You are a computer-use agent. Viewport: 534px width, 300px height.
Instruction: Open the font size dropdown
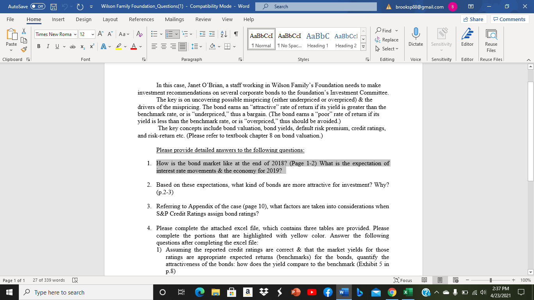[93, 34]
